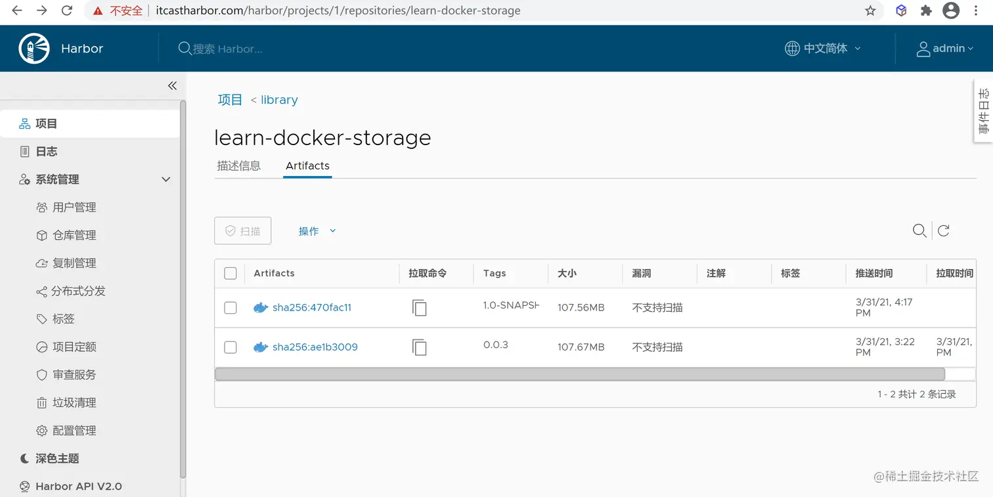Navigate to the library breadcrumb link

pos(278,100)
